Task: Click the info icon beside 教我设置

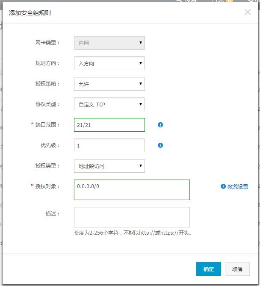Action: pos(223,186)
